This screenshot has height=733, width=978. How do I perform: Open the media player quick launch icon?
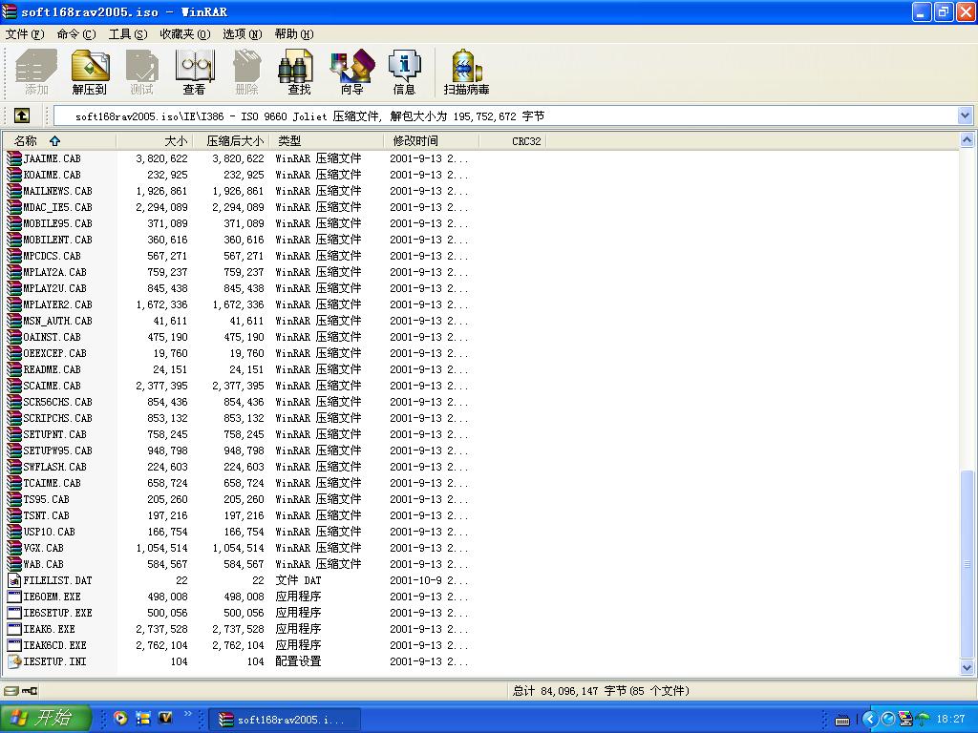120,718
